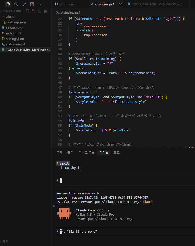Open the Source Control view icon
195x246 pixels.
point(24,4)
